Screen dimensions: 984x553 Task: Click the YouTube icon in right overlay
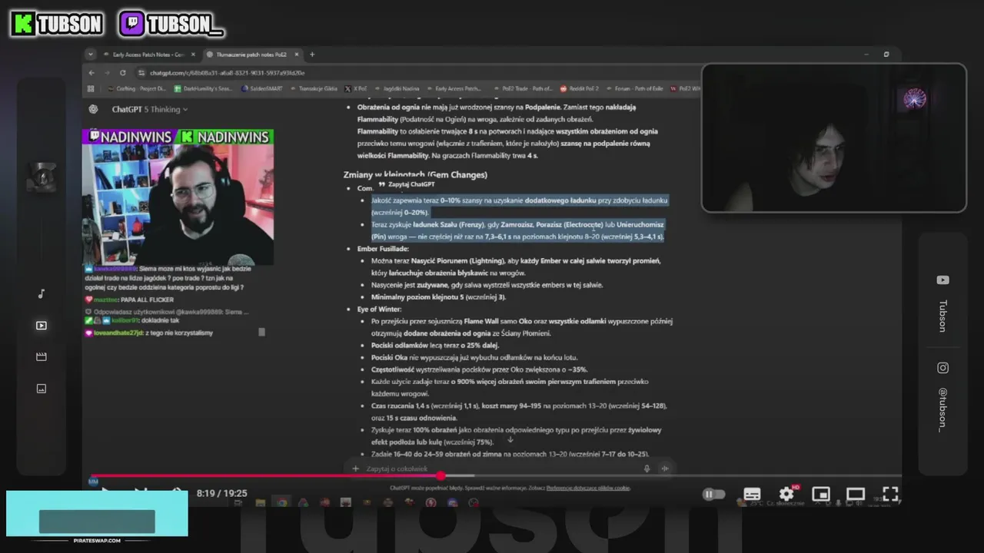point(942,280)
